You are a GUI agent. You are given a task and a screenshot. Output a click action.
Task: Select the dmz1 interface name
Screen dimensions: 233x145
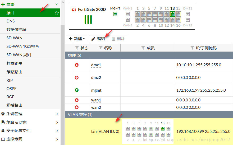[x=96, y=65]
